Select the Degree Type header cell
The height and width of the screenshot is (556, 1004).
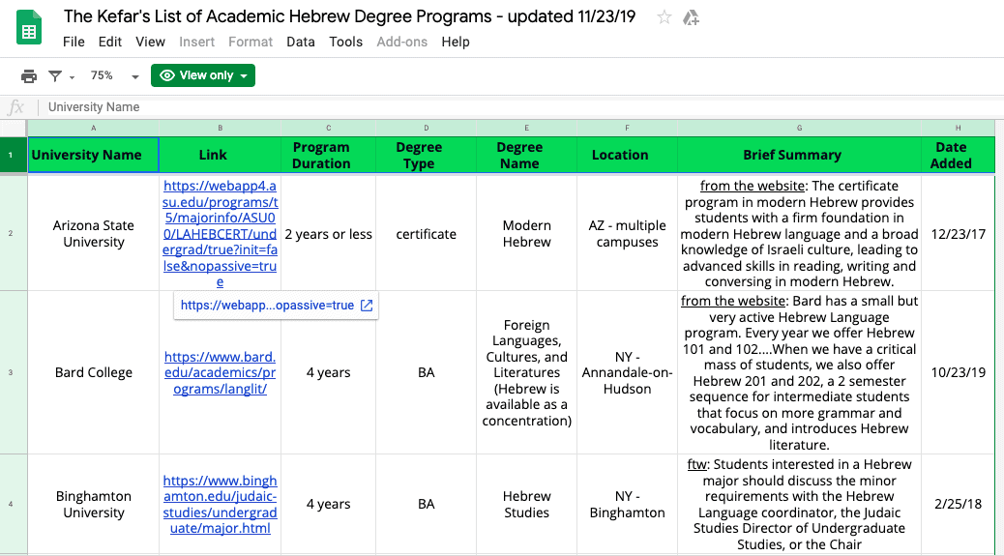coord(426,155)
